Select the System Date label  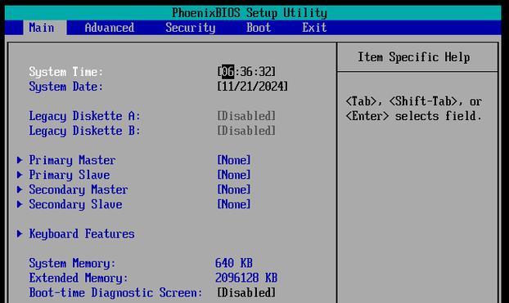[66, 87]
